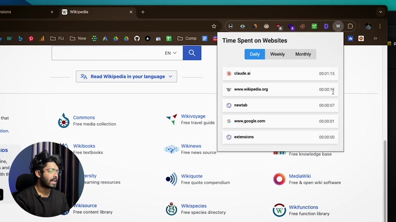The height and width of the screenshot is (222, 396).
Task: Open the Wikifunctions link
Action: click(x=304, y=207)
